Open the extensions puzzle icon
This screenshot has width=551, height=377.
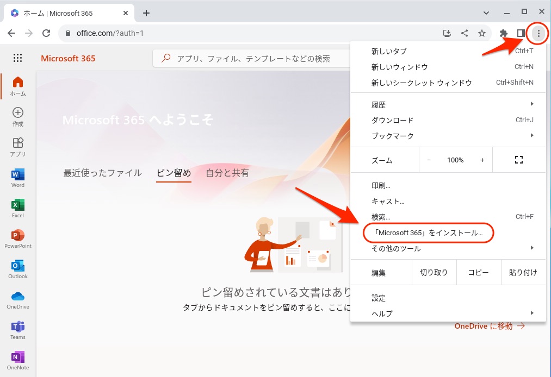(504, 33)
